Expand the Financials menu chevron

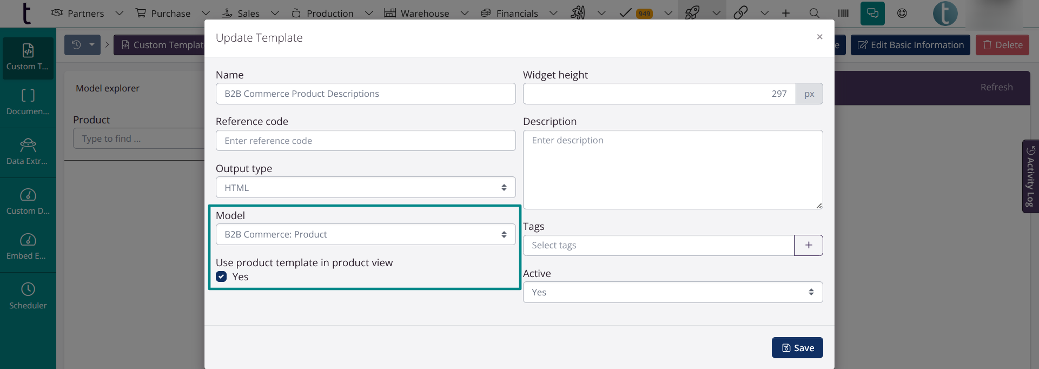(x=553, y=13)
